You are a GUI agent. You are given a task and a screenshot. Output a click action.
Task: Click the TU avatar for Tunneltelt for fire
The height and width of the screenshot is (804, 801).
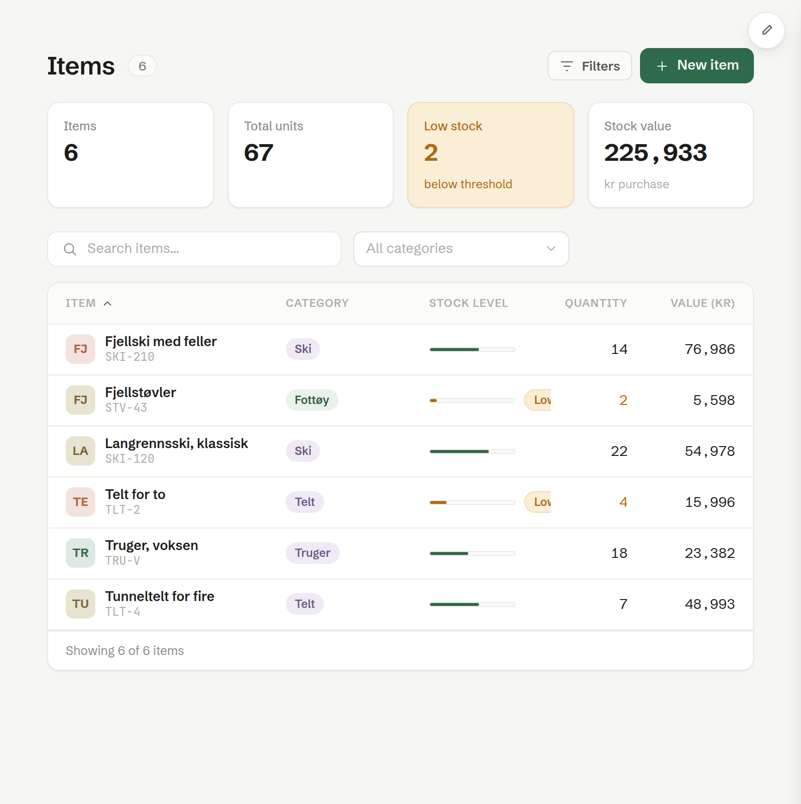(80, 604)
